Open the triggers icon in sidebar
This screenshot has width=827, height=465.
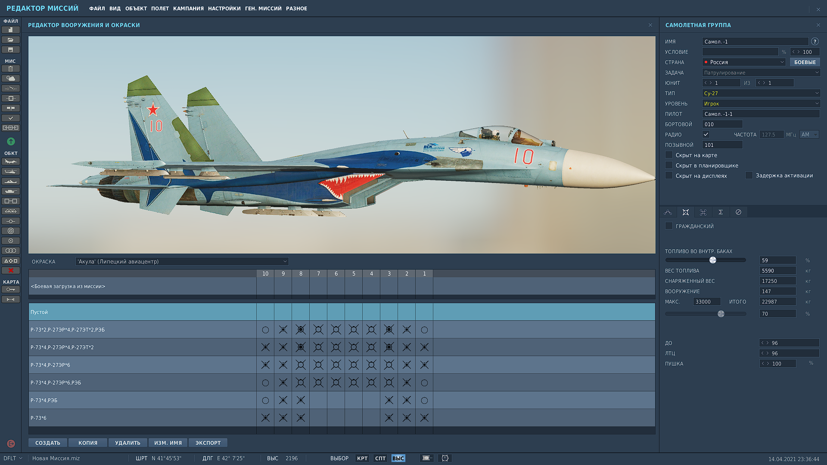coord(11,88)
